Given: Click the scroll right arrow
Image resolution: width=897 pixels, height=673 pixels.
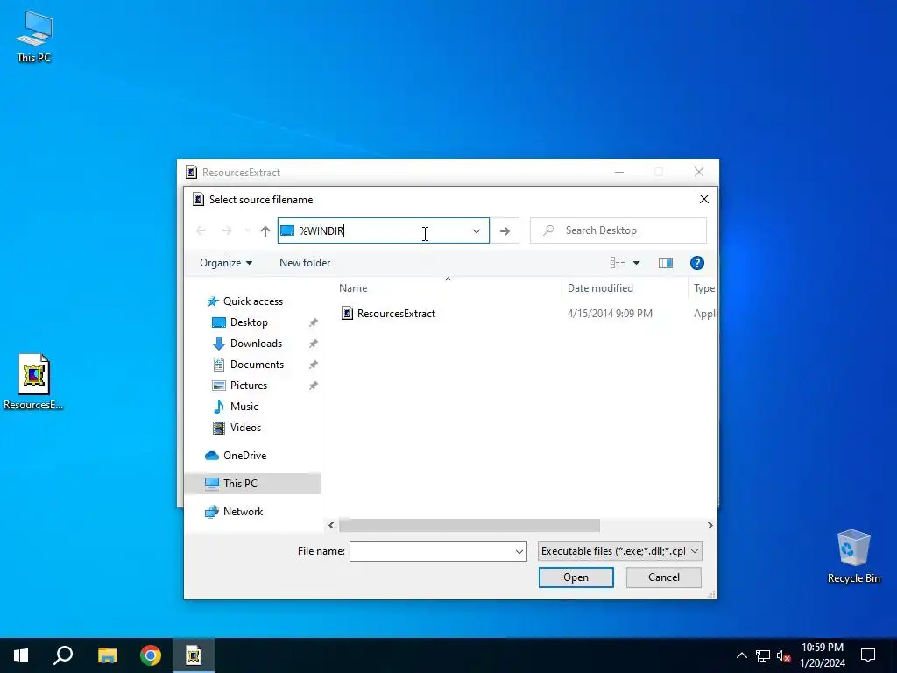Looking at the screenshot, I should tap(710, 526).
